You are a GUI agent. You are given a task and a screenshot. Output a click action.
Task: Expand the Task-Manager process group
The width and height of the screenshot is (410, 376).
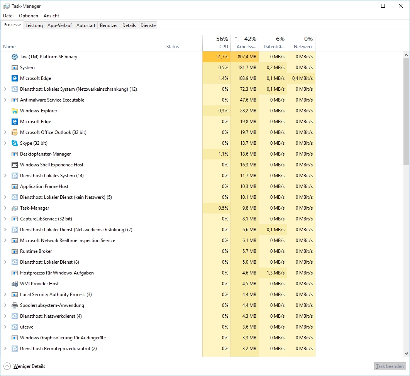click(5, 208)
